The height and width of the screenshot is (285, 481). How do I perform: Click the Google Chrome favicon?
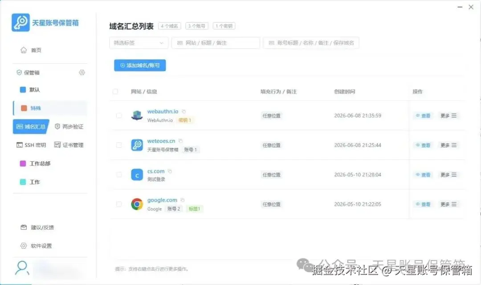(137, 204)
